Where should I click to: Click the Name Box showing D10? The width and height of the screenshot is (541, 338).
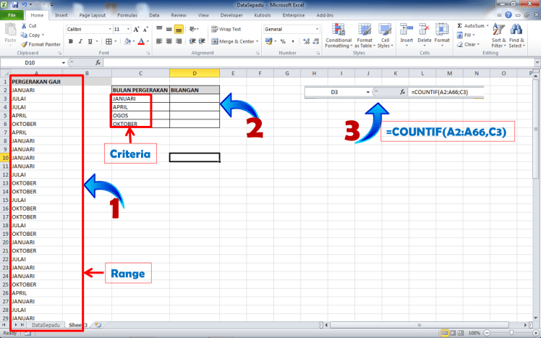(x=34, y=63)
